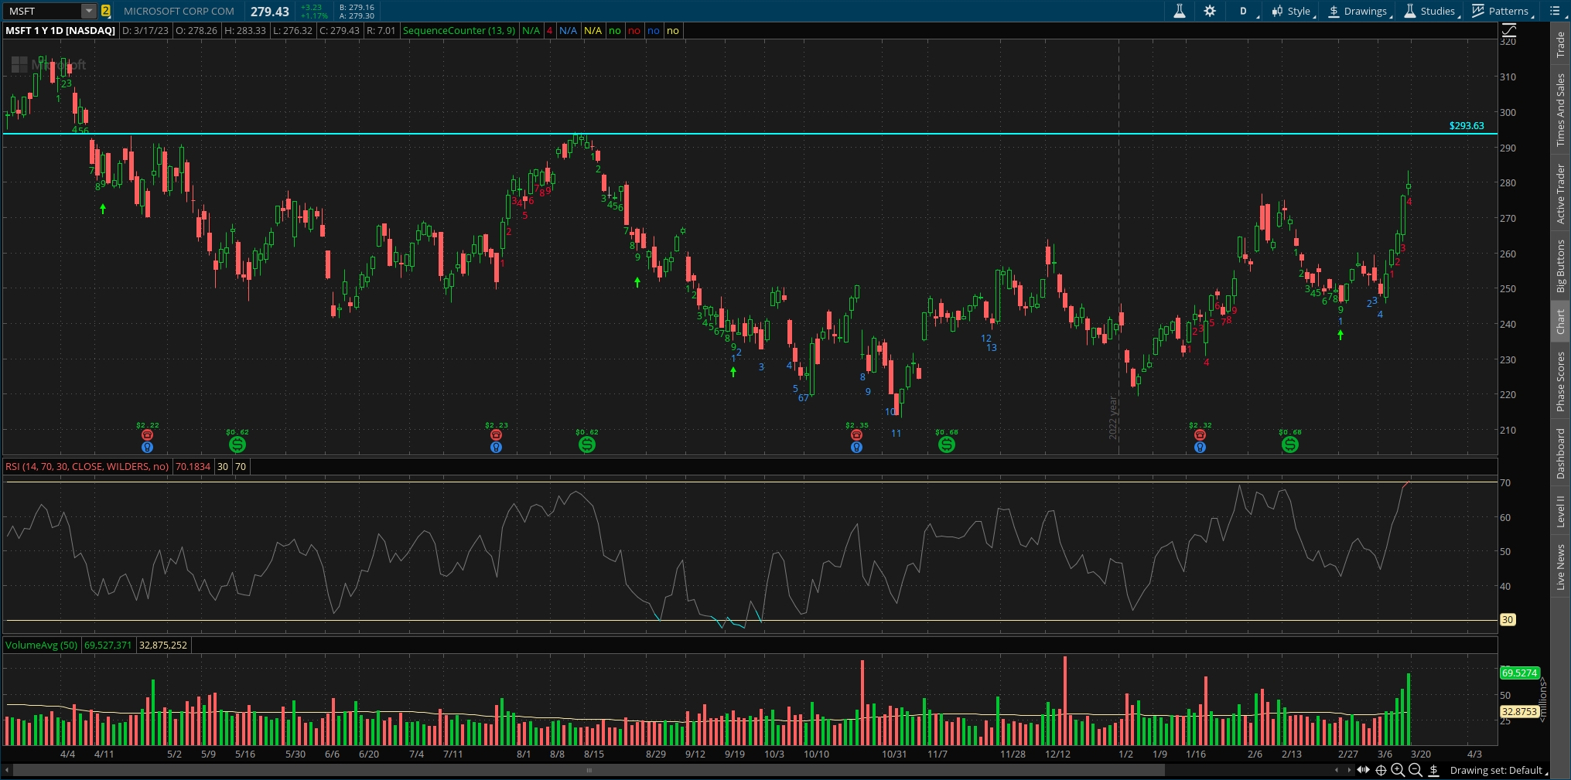This screenshot has height=780, width=1571.
Task: Click the Drawings button in toolbar
Action: (1358, 11)
